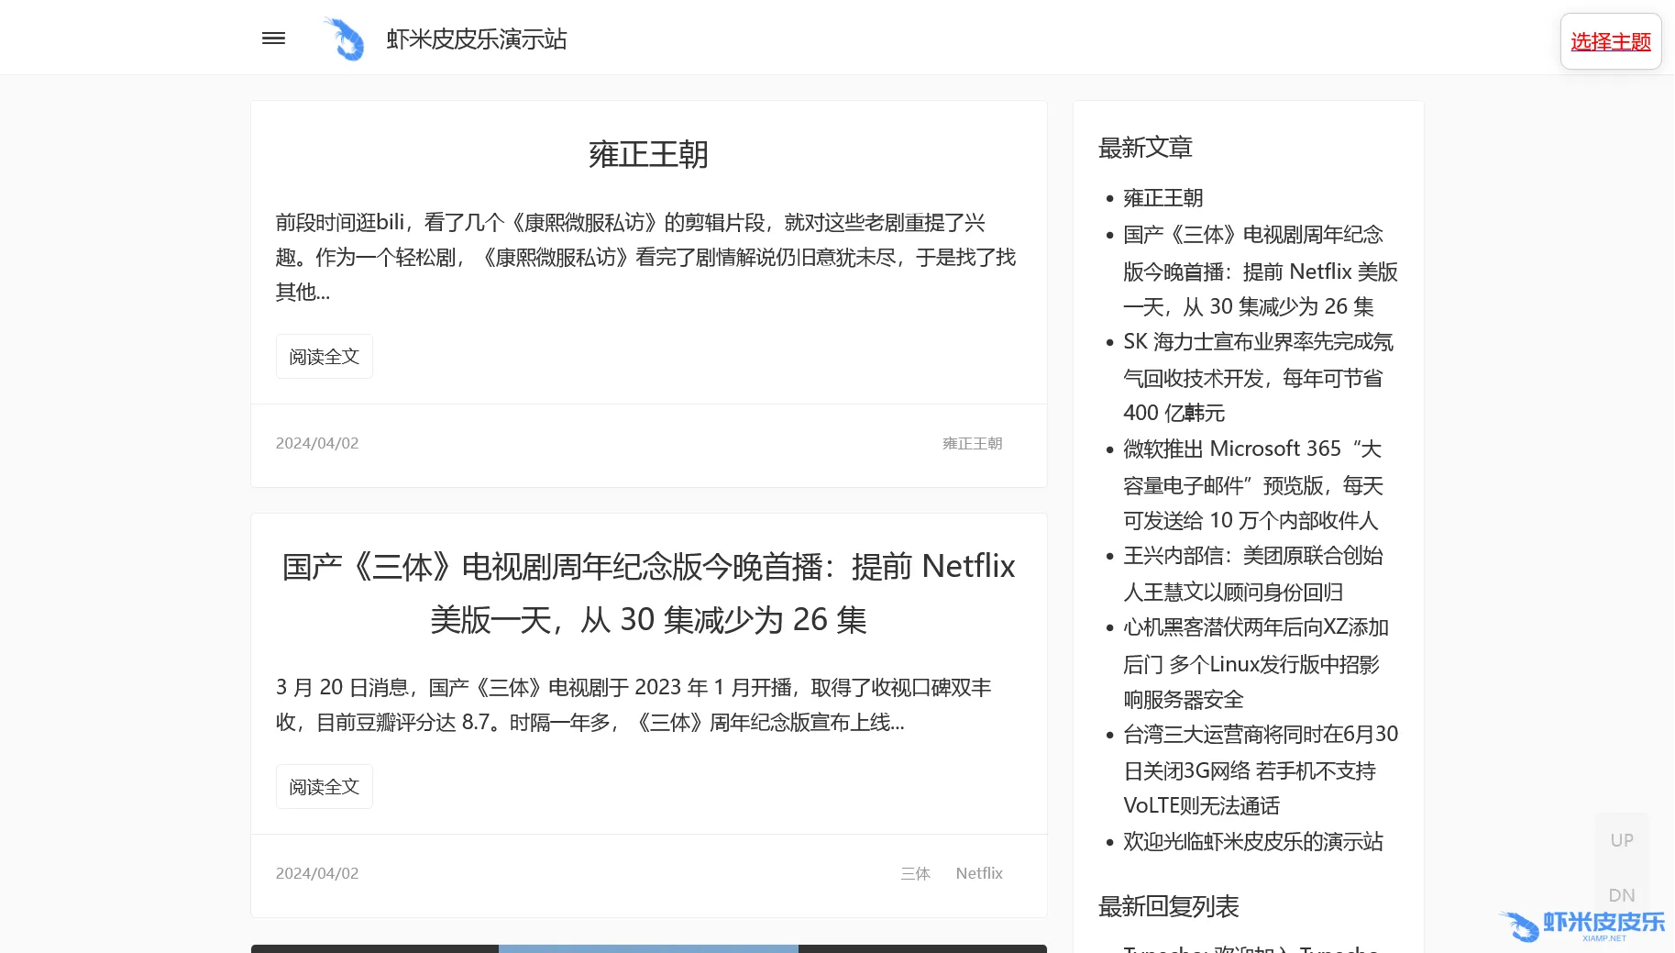Open the hamburger menu icon
The image size is (1675, 953).
pos(273,39)
